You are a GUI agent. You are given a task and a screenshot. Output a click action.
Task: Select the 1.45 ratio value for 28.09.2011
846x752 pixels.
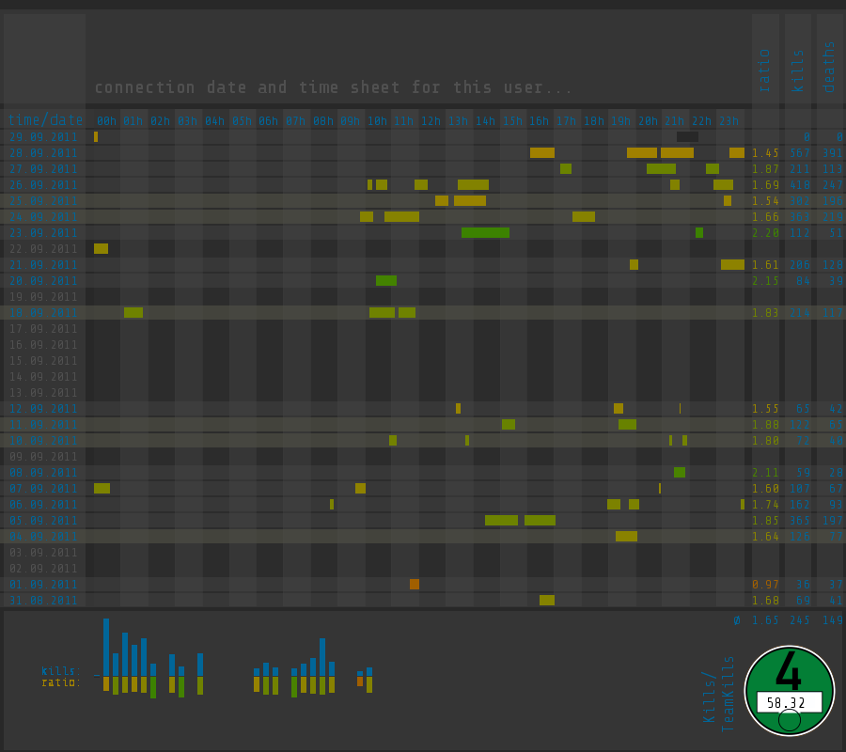pyautogui.click(x=765, y=153)
